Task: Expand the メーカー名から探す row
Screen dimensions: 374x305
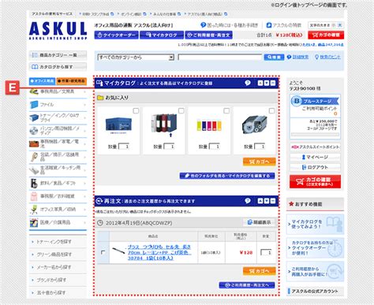Action: [58, 267]
